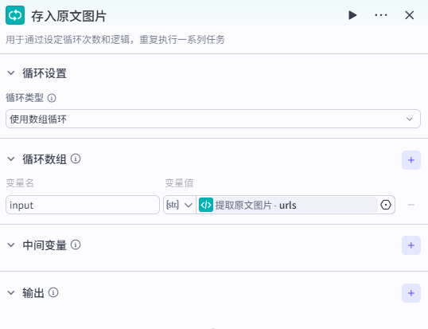This screenshot has width=428, height=329.
Task: Click the 变量值 column label
Action: (x=179, y=182)
